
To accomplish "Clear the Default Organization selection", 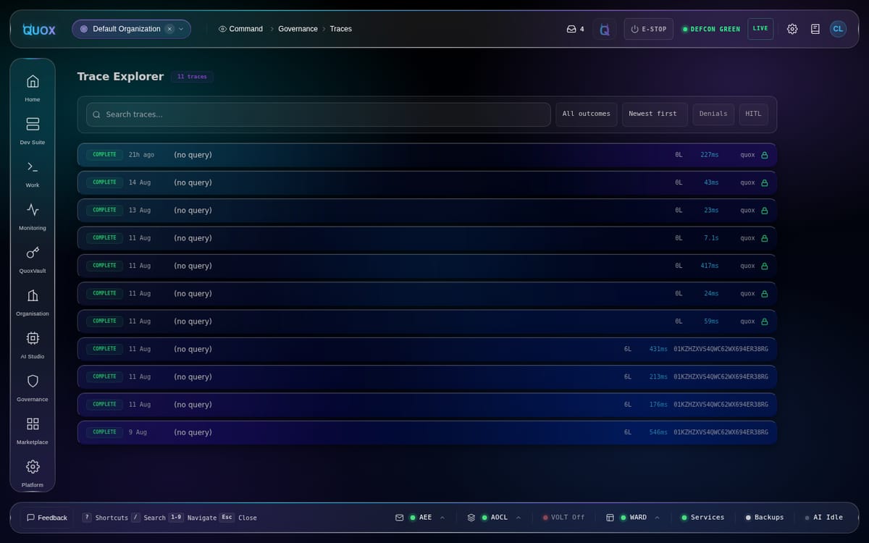I will [x=169, y=29].
